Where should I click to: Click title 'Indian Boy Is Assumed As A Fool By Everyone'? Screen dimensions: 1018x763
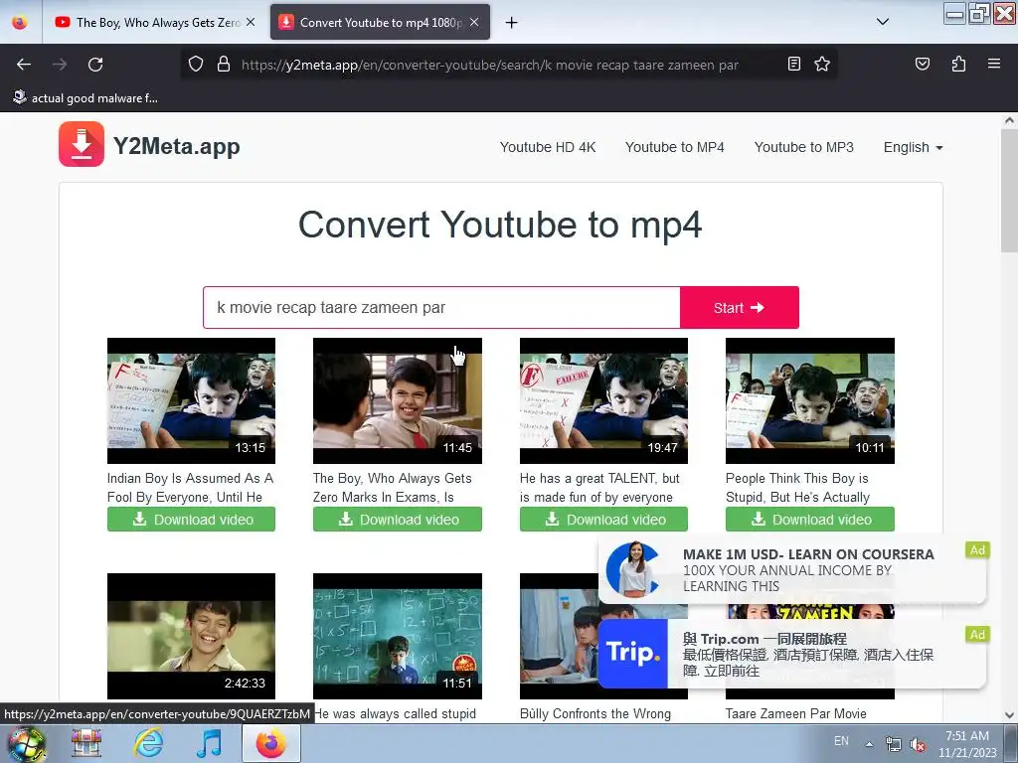[x=190, y=488]
